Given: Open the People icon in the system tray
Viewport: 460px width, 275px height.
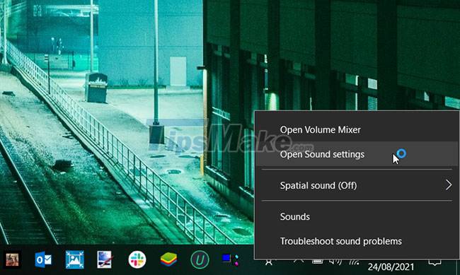Looking at the screenshot, I should [268, 262].
